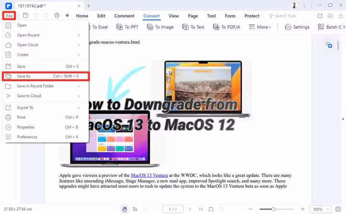Screen dimensions: 346x214
Task: Click the rotate page icon in status bar
Action: pyautogui.click(x=211, y=209)
